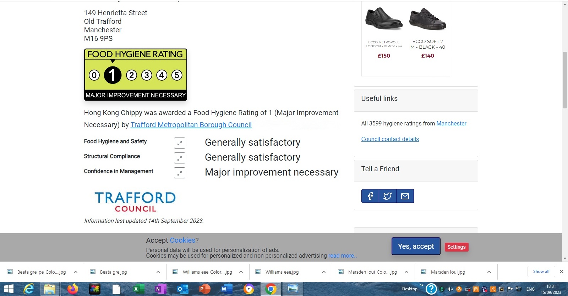568x296 pixels.
Task: Click the scrollbar up arrow
Action: point(565,4)
